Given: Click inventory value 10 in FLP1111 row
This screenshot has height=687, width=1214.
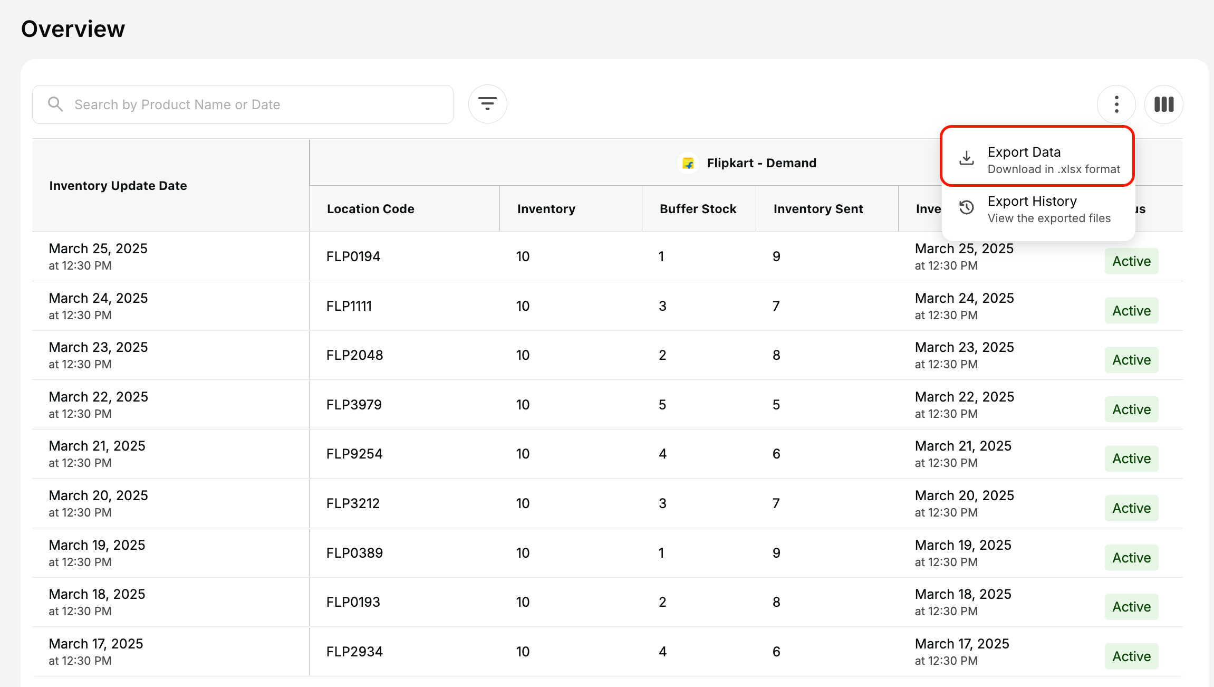Looking at the screenshot, I should tap(523, 306).
